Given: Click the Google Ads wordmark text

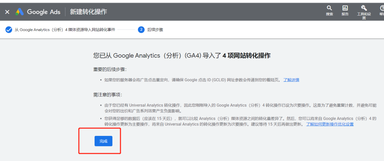Looking at the screenshot, I should (44, 12).
